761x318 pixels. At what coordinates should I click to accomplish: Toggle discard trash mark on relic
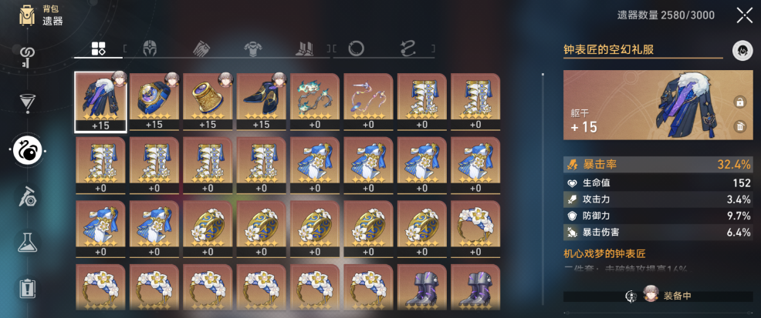[740, 127]
